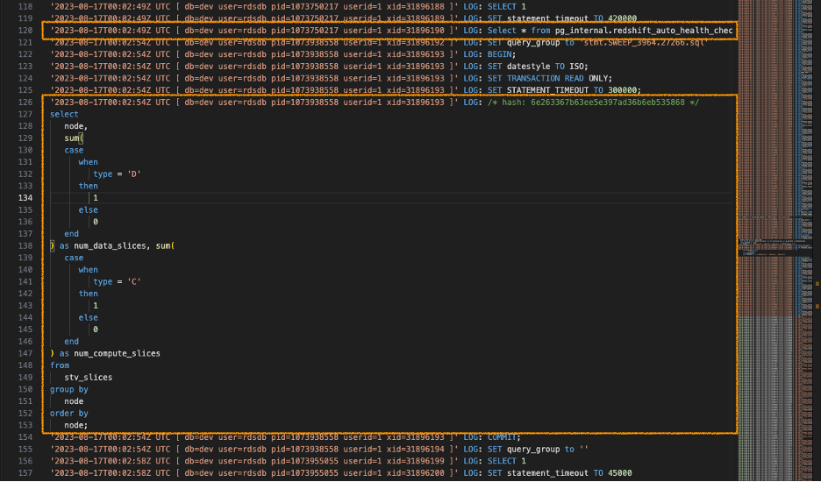Click the stv_slices table name
The height and width of the screenshot is (482, 821).
point(88,378)
